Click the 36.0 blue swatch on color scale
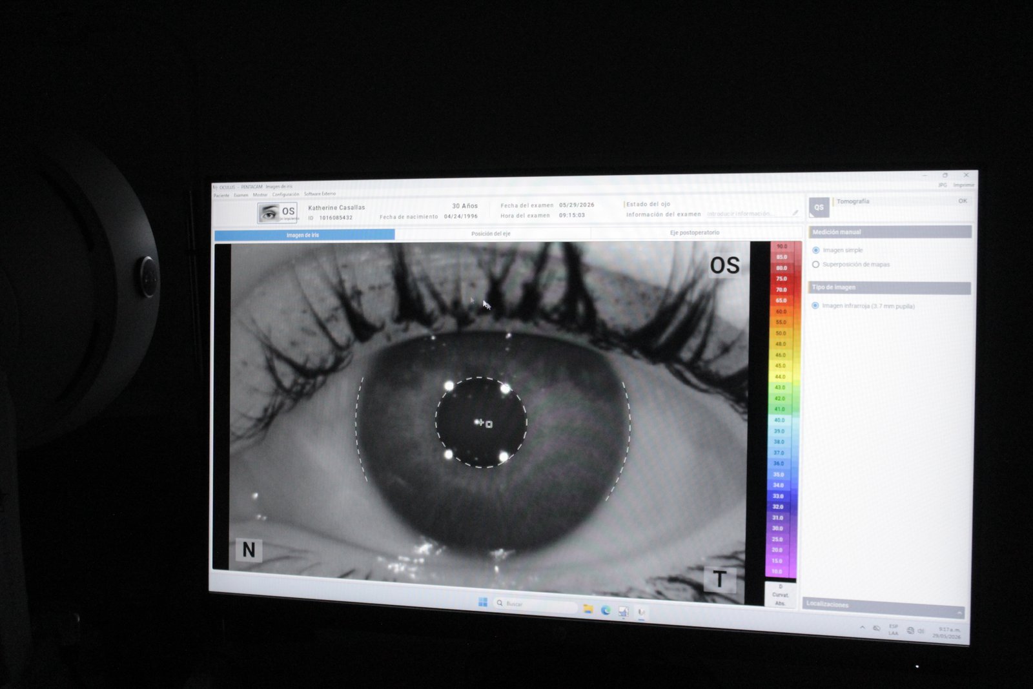Screen dimensions: 1033x689 point(779,464)
